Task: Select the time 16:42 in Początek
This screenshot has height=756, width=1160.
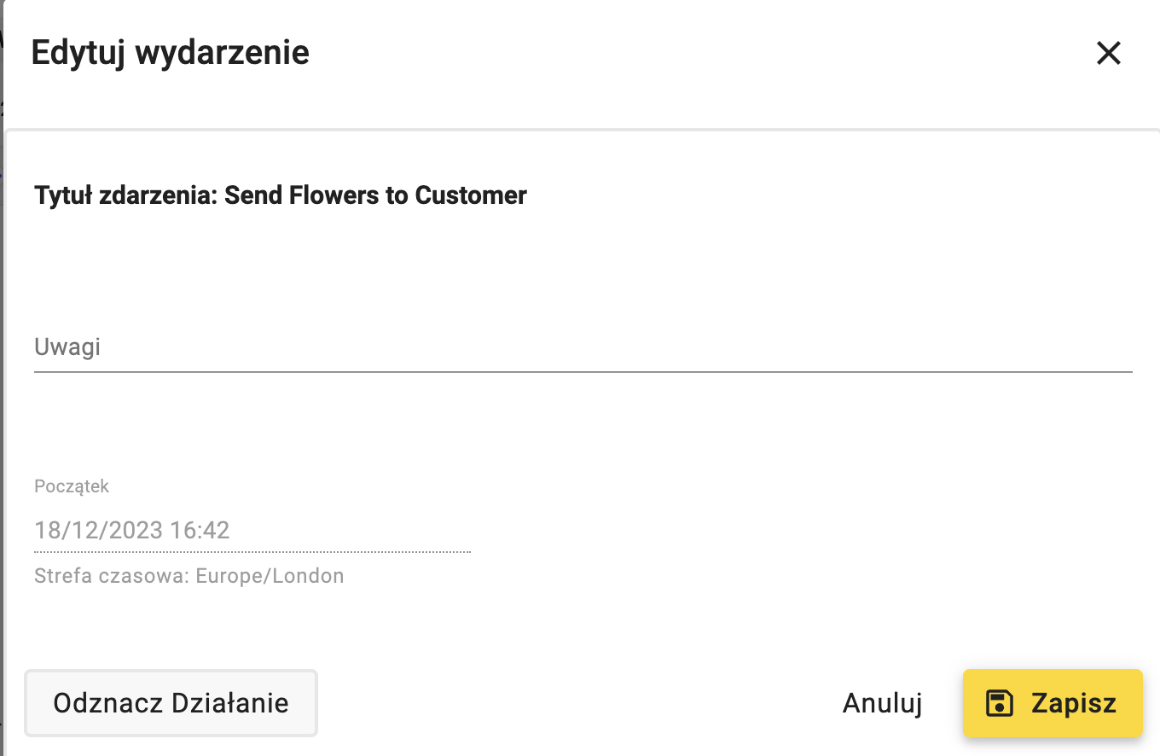Action: 200,530
